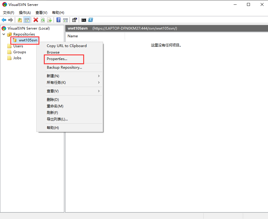This screenshot has width=268, height=219.
Task: Choose Backup Repository... from context menu
Action: [64, 67]
